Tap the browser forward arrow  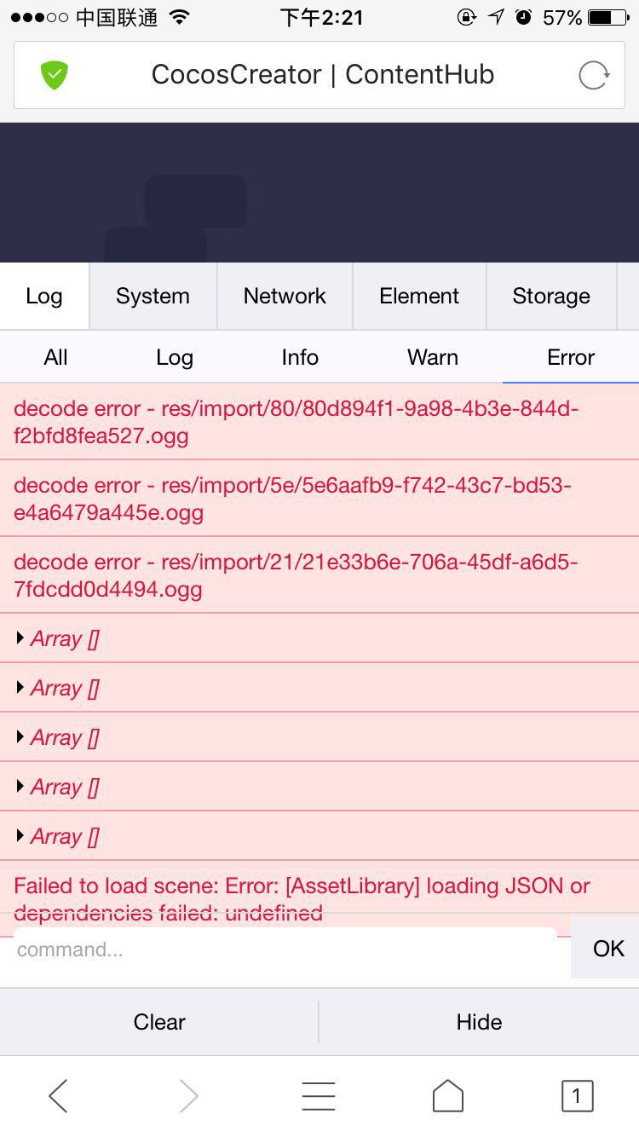click(188, 1096)
